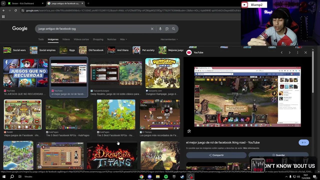Submit search with the magnifying glass icon
The height and width of the screenshot is (180, 320).
point(173,29)
